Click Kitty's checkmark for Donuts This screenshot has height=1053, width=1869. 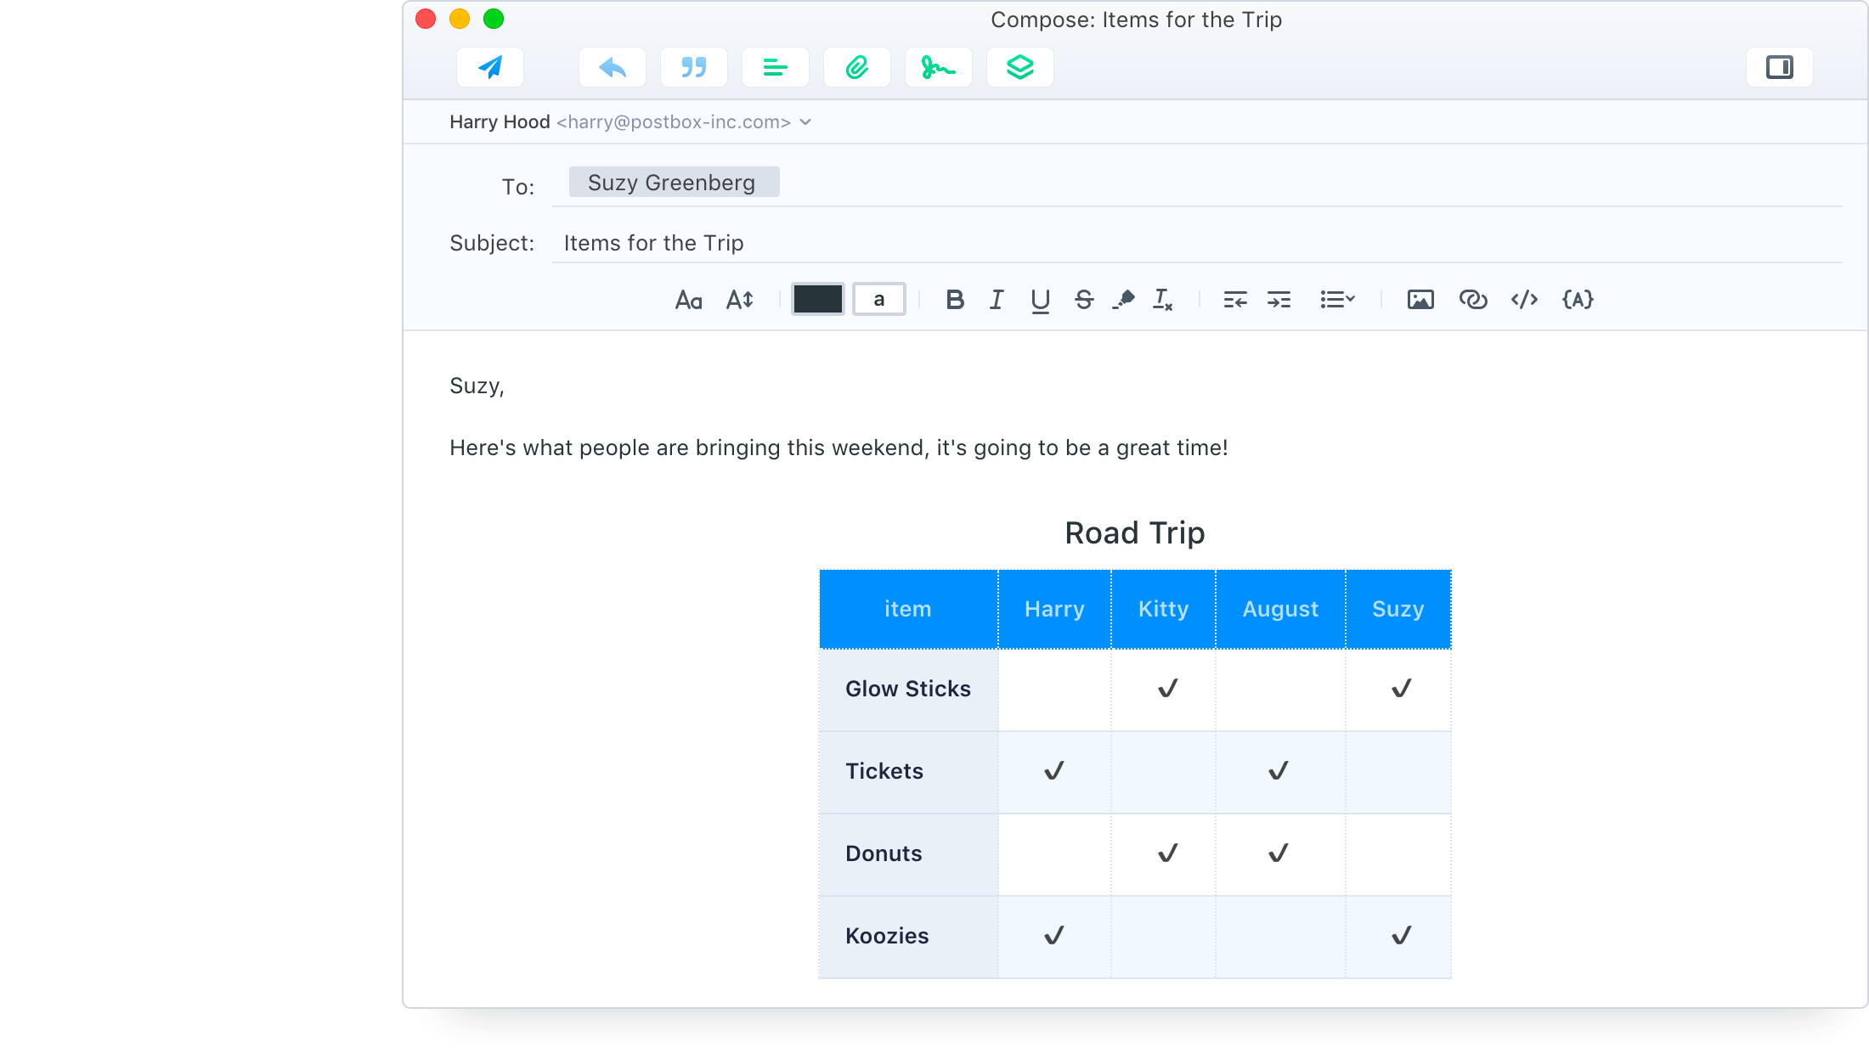pos(1168,853)
